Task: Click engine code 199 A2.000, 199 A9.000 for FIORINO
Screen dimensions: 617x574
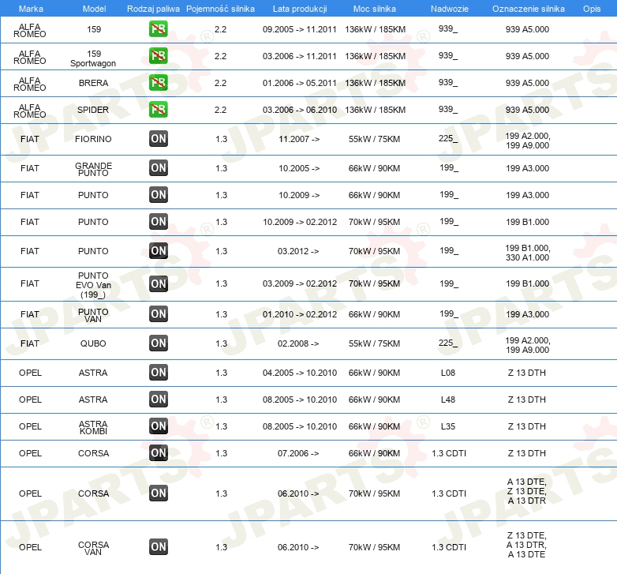Action: [x=527, y=141]
